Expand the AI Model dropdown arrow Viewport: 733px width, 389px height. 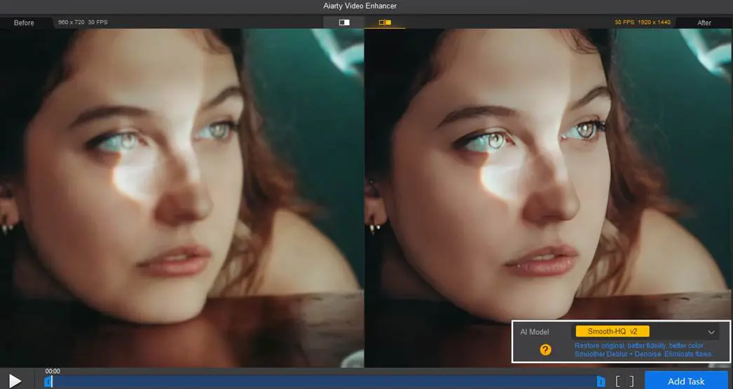[711, 332]
